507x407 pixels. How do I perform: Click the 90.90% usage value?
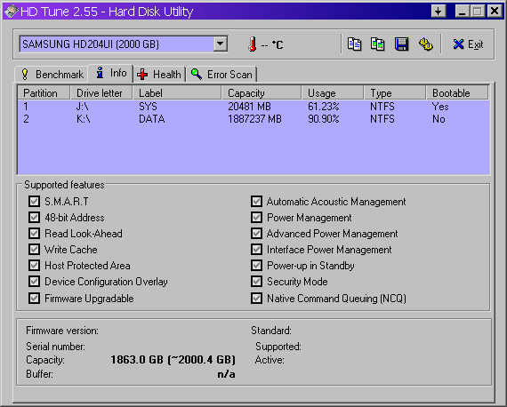pyautogui.click(x=324, y=119)
